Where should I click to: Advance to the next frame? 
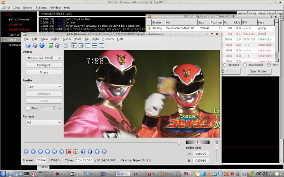click(47, 151)
